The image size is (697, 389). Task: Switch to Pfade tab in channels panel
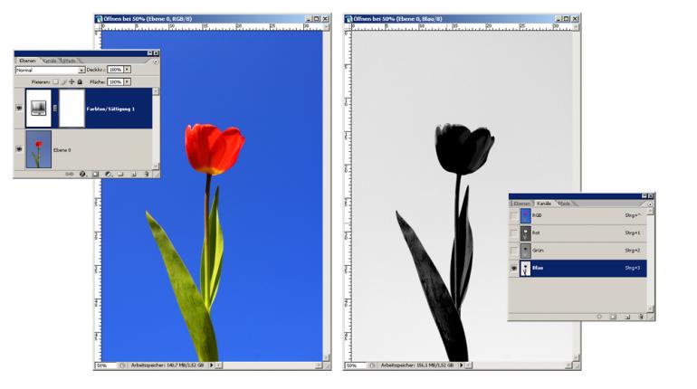[564, 204]
